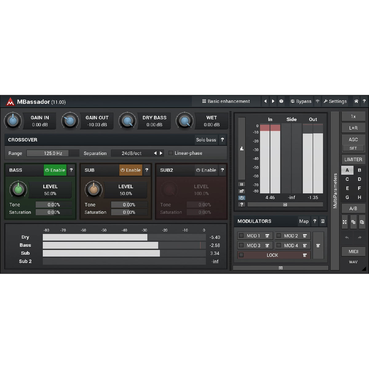The image size is (369, 369).
Task: Click the morphing grid icon below A/B
Action: point(345,222)
